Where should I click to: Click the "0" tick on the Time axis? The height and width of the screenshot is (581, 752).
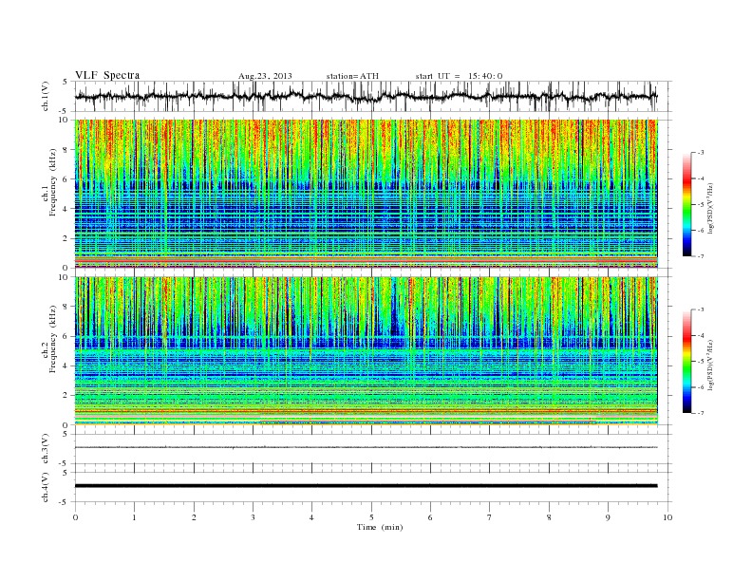tap(75, 517)
